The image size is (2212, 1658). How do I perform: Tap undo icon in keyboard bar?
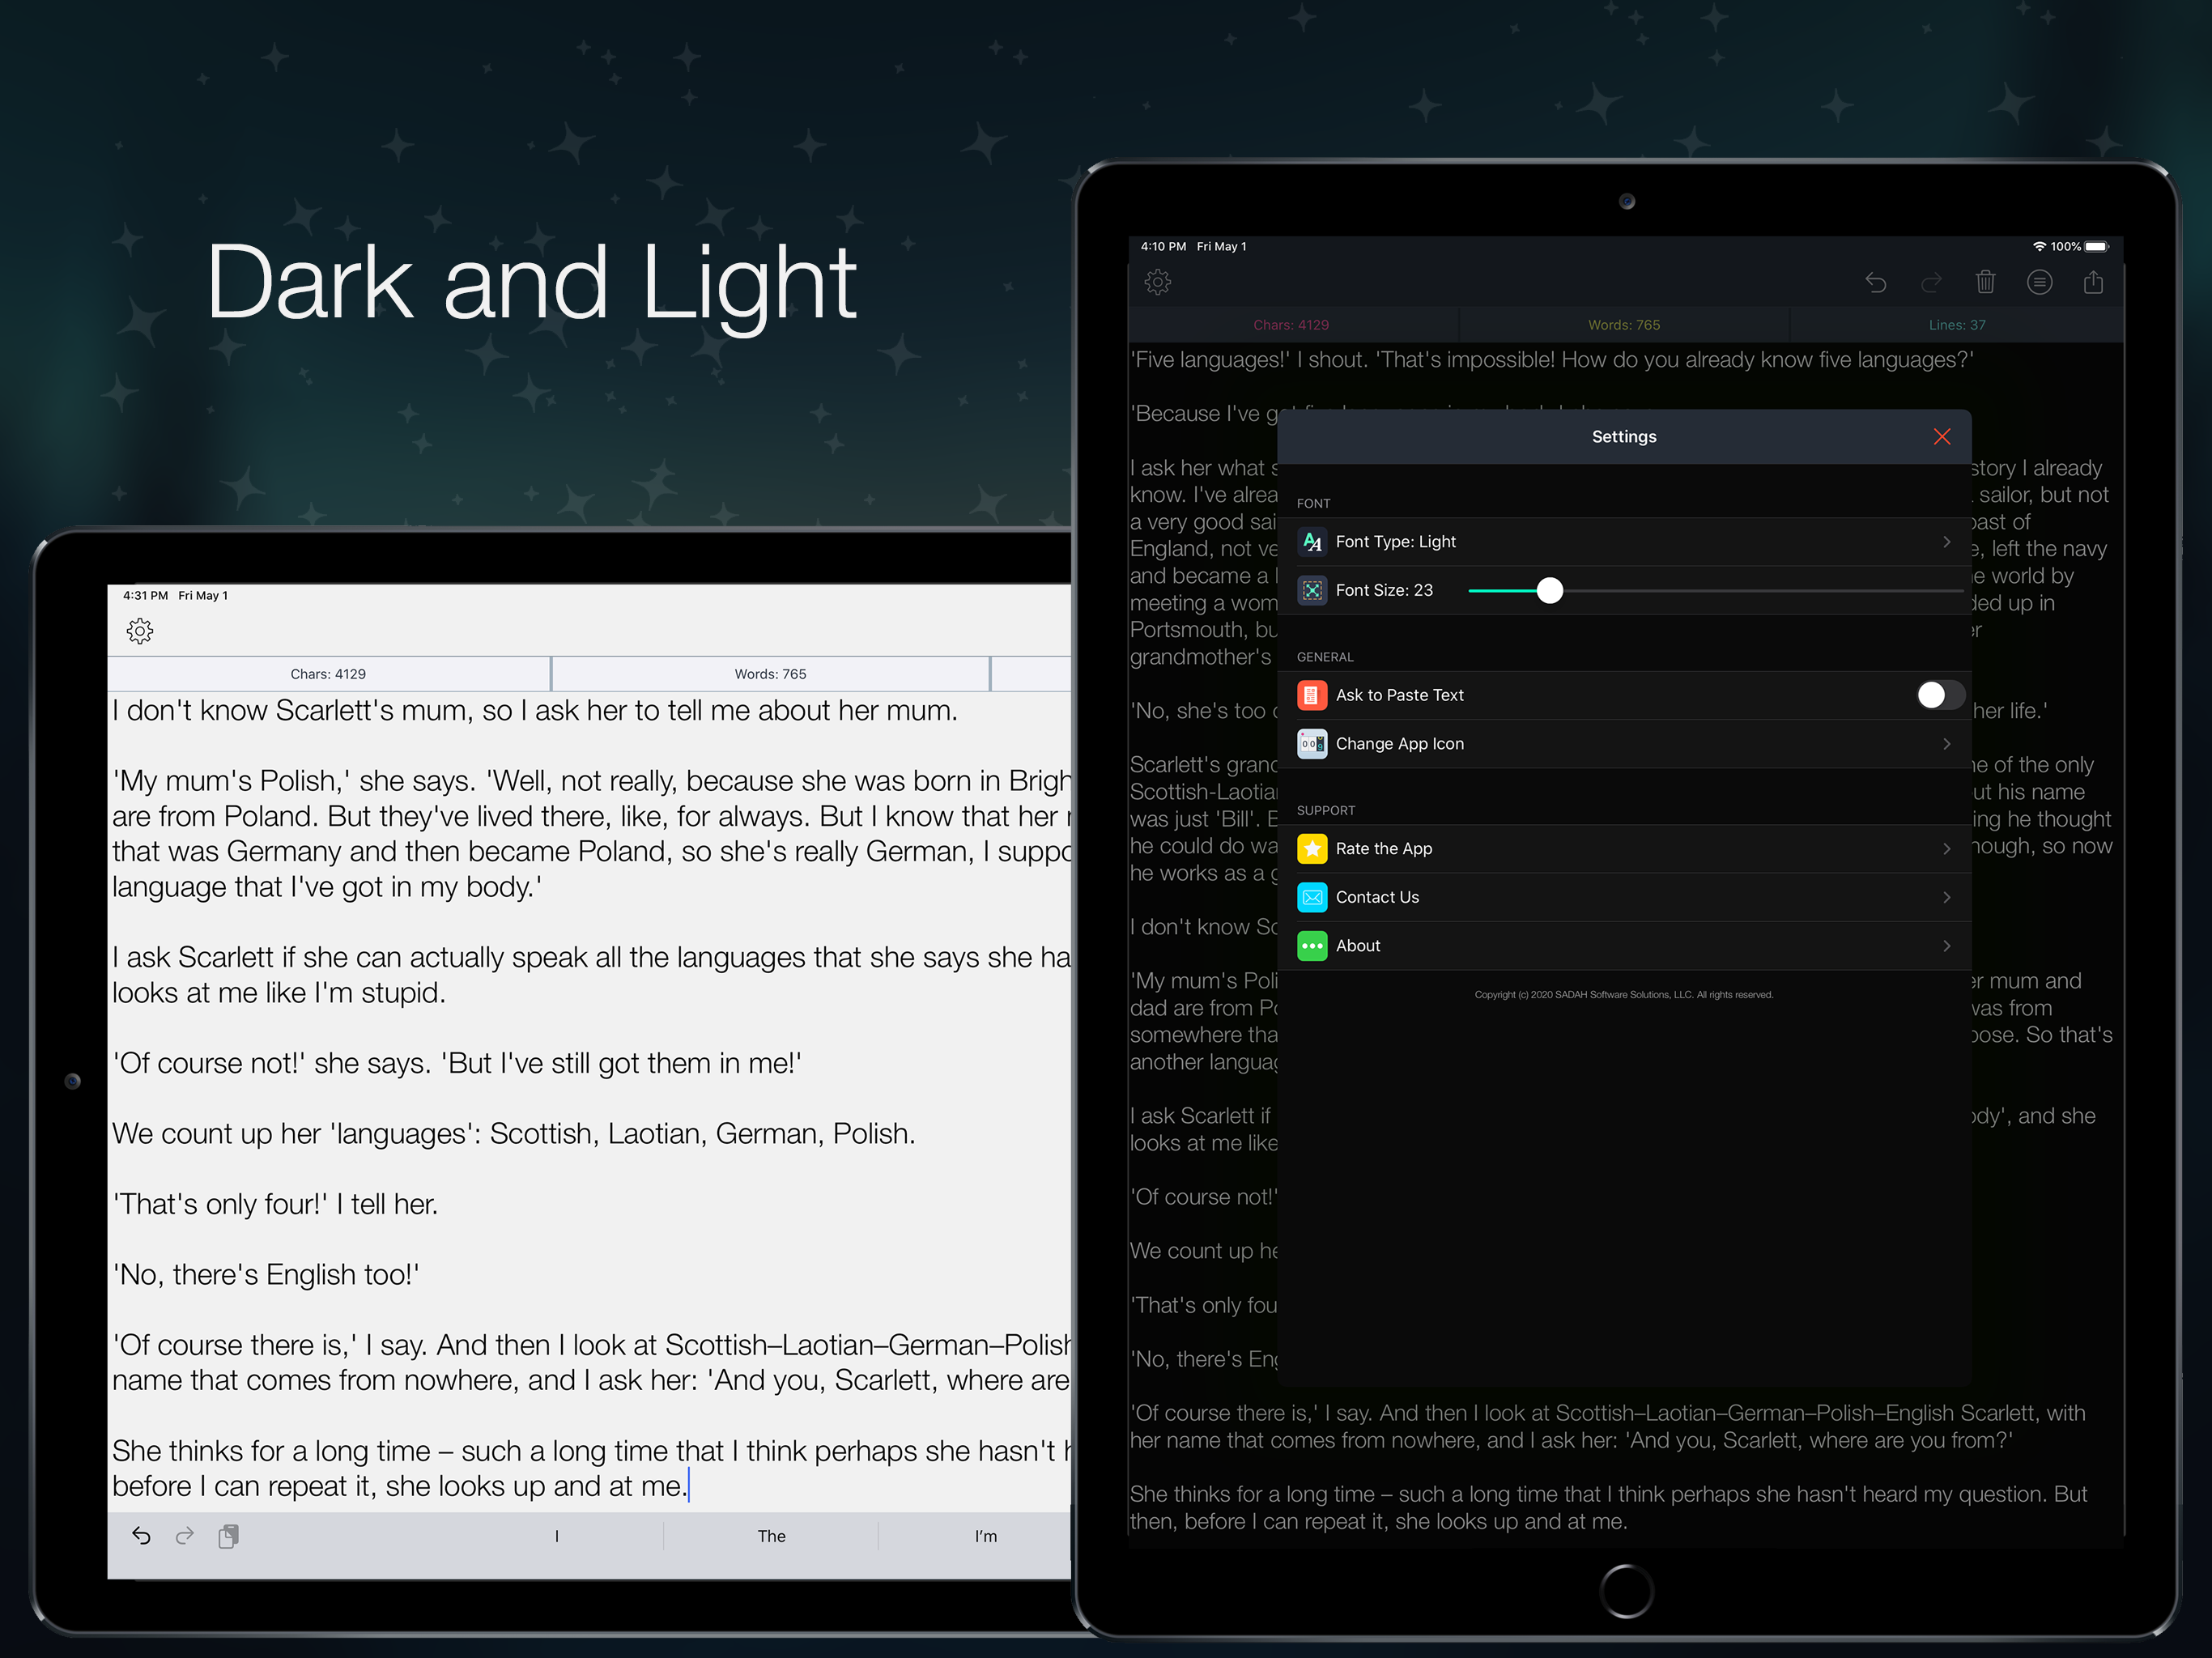[x=141, y=1536]
